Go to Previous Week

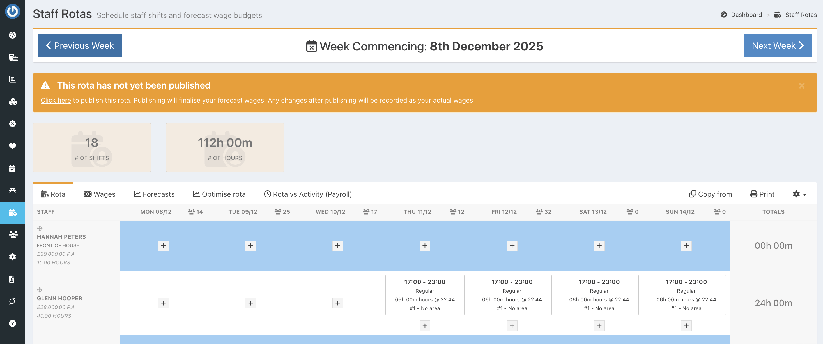[80, 46]
